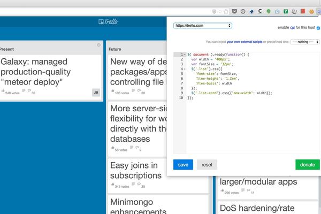This screenshot has height=214, width=321.
Task: Open the predefined scripts 'nothing' dropdown
Action: (x=305, y=42)
